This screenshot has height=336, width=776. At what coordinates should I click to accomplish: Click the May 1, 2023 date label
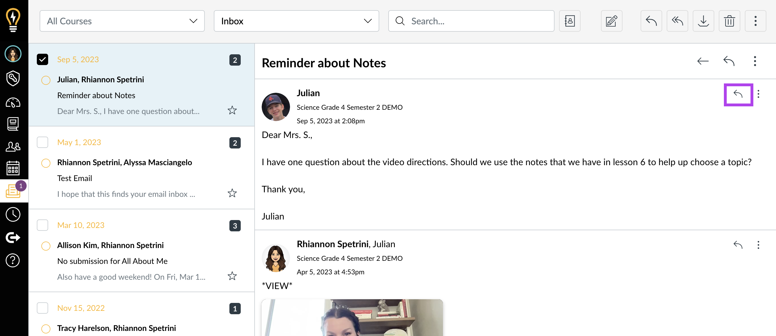[x=79, y=142]
